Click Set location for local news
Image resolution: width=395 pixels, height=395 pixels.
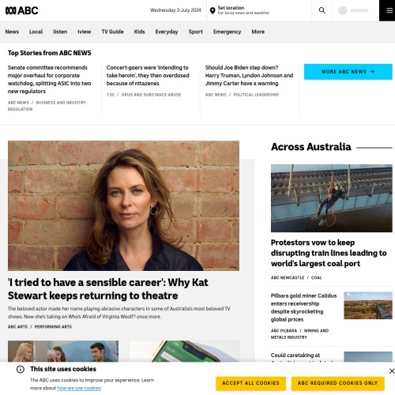pyautogui.click(x=243, y=10)
